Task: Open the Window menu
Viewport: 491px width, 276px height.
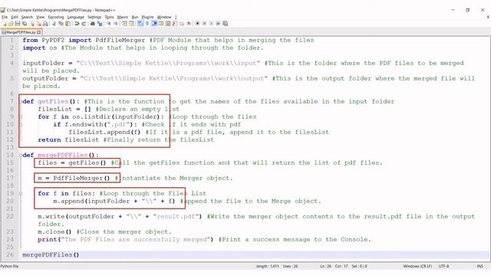Action: click(x=164, y=17)
